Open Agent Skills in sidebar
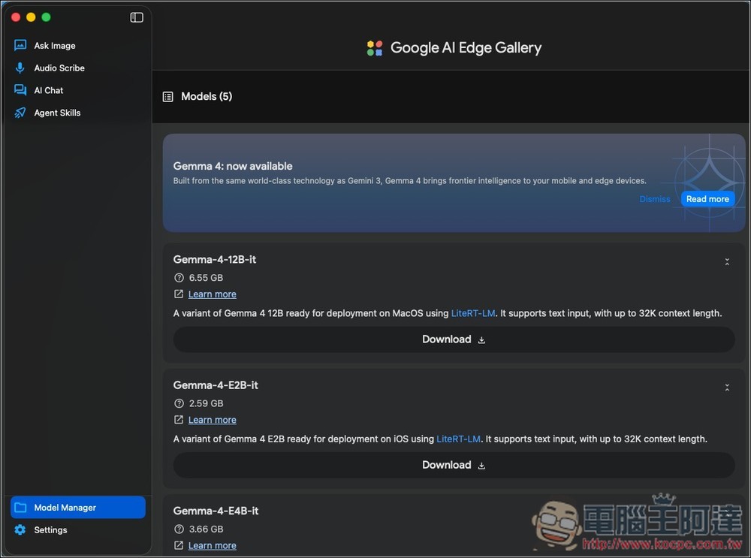751x558 pixels. [77, 113]
